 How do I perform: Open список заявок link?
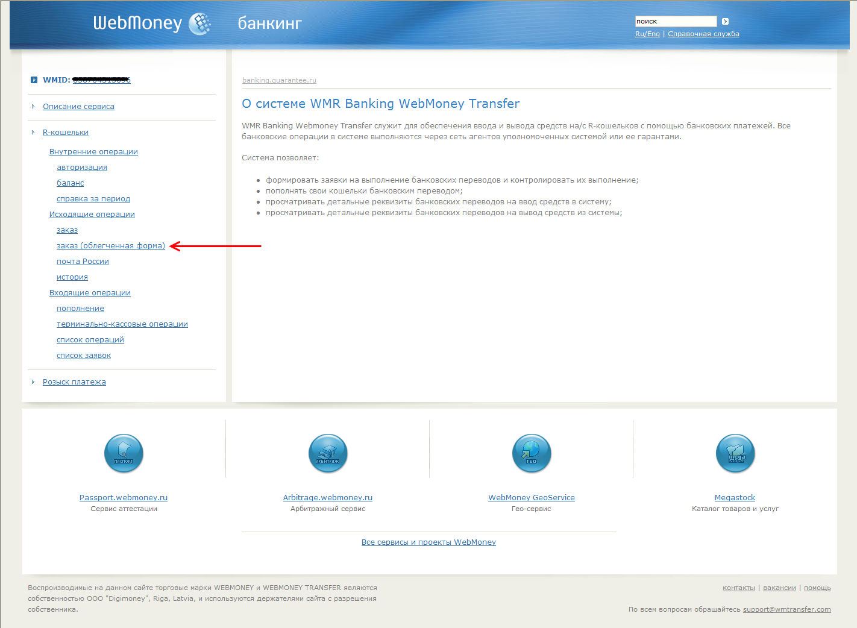[84, 356]
